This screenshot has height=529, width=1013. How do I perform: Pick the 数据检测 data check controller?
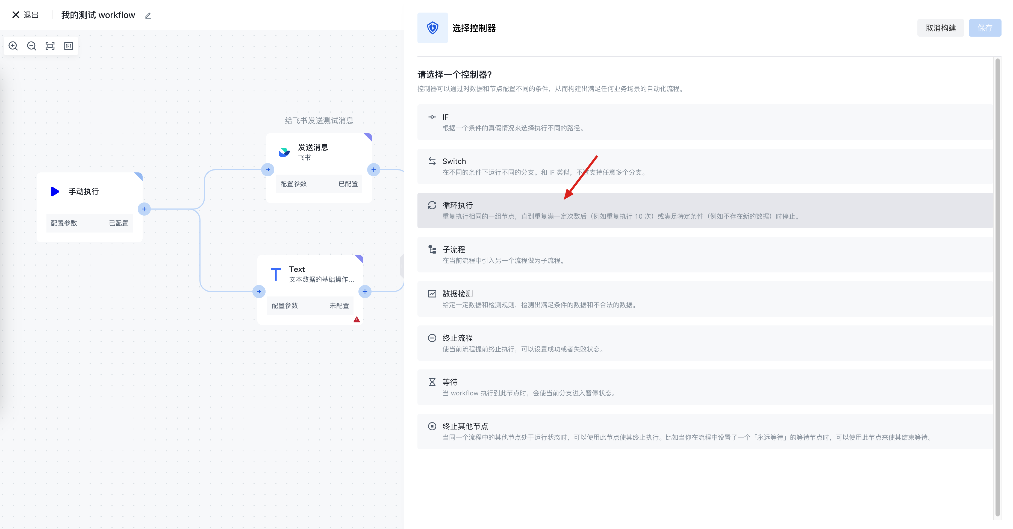[x=704, y=299]
